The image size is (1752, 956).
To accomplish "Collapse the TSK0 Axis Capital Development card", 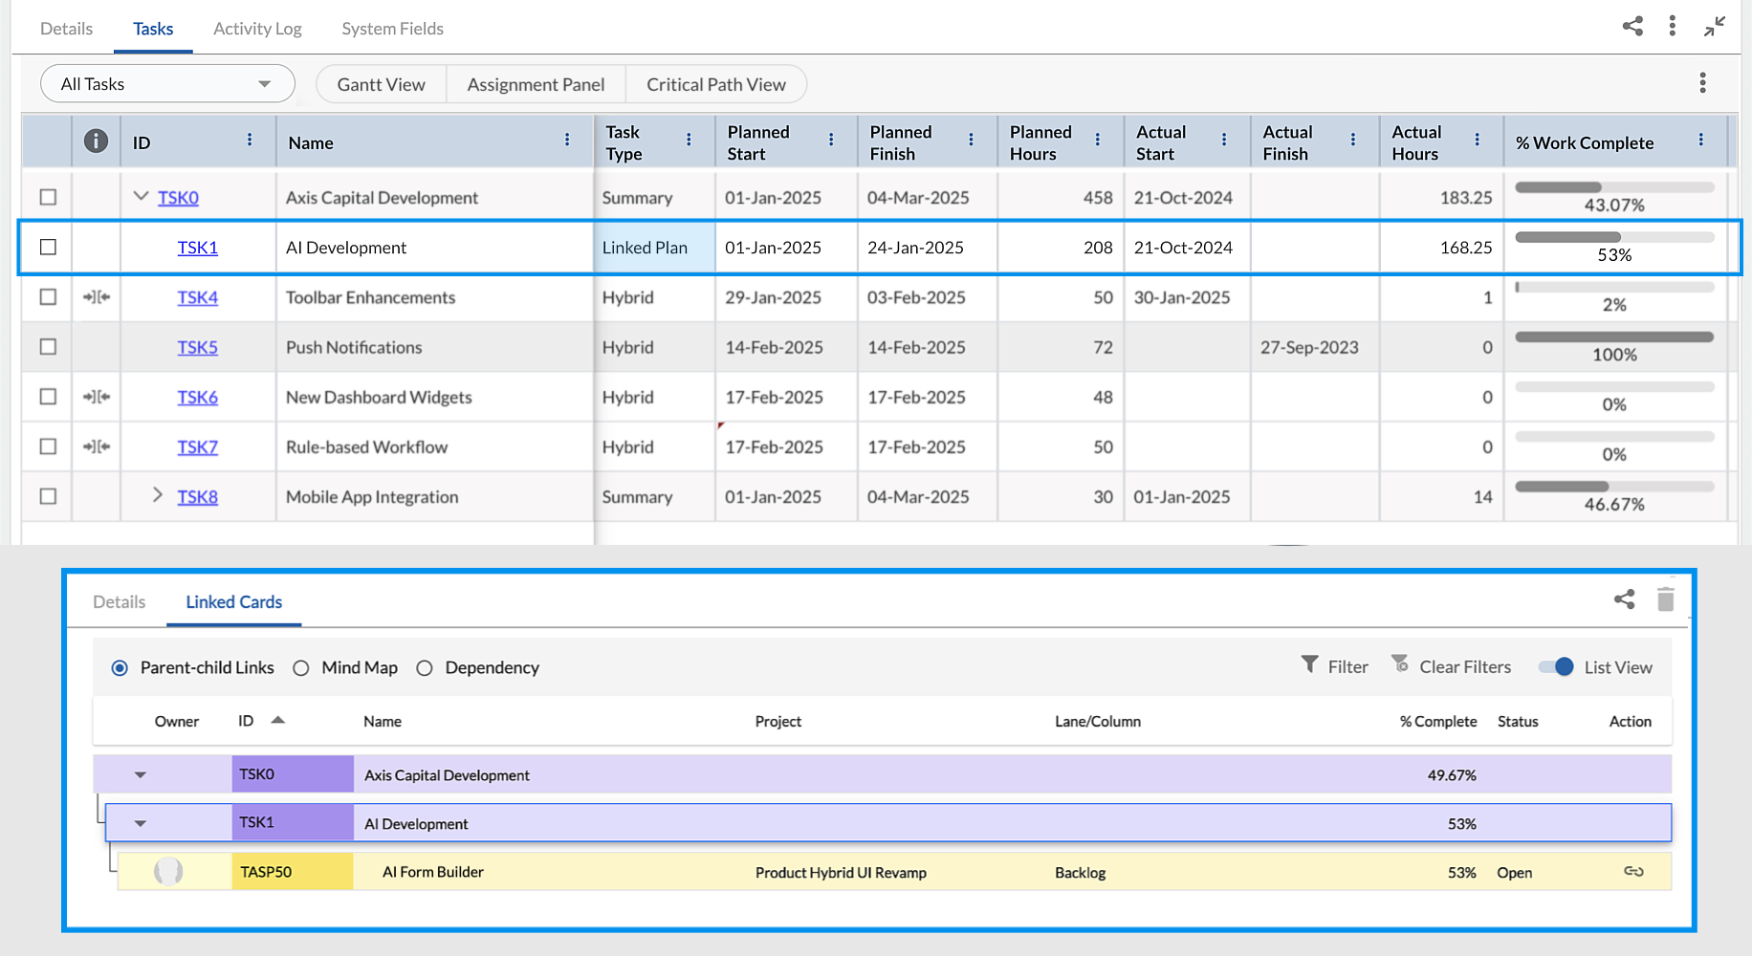I will coord(141,774).
